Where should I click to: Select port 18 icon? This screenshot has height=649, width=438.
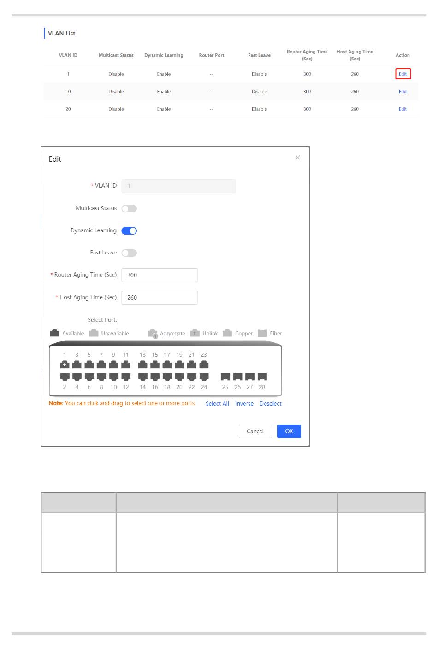(x=167, y=377)
